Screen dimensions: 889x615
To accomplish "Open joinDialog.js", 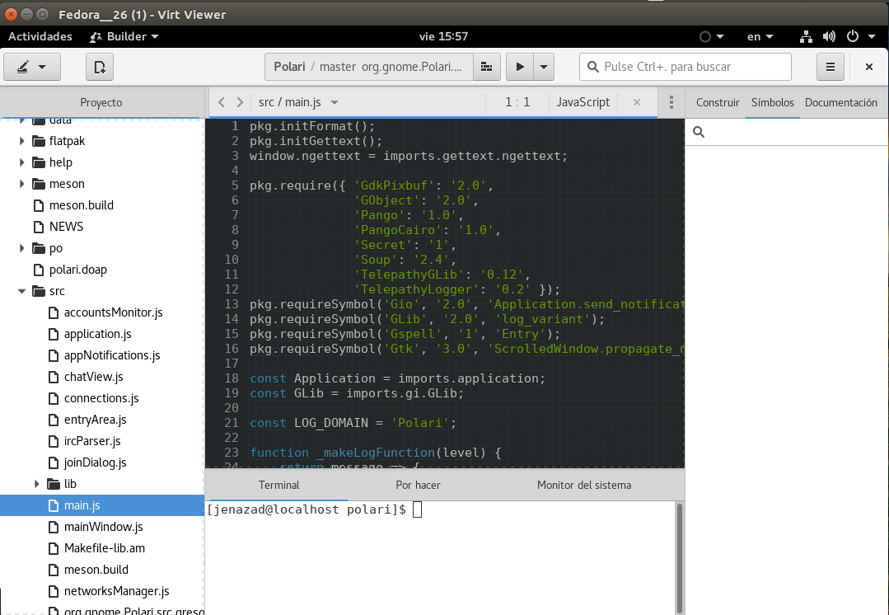I will pyautogui.click(x=95, y=462).
